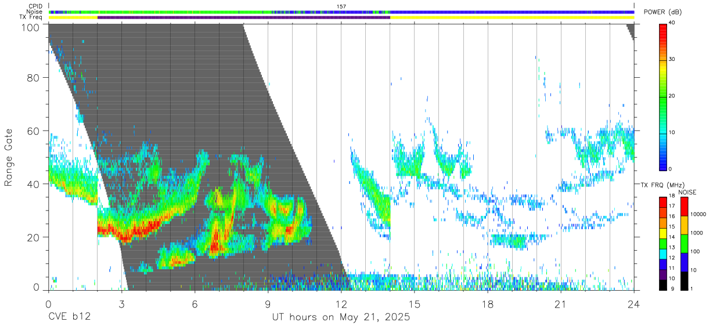This screenshot has height=329, width=713.
Task: Click the time axis tick labeled 12
Action: [341, 303]
